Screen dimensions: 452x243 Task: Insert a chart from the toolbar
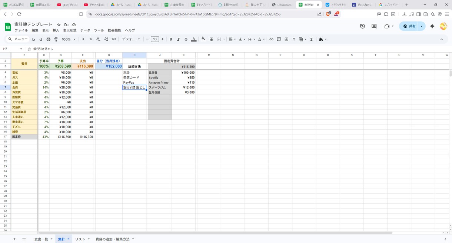[286, 39]
